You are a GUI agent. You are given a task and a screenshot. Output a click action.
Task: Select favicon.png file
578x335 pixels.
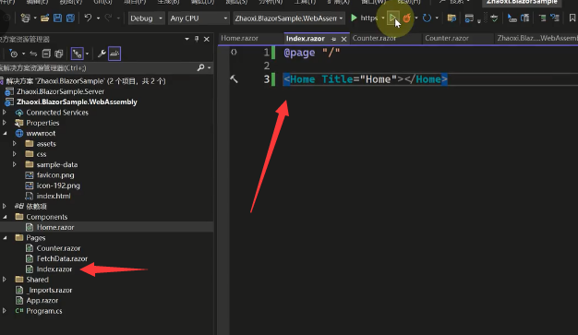[x=55, y=175]
